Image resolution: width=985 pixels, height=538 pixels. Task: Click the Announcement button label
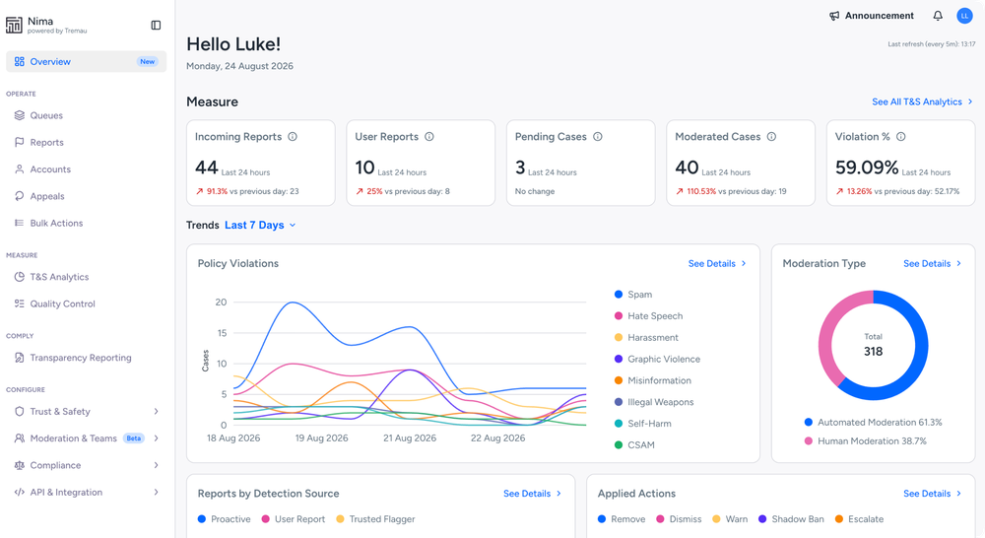pos(879,16)
